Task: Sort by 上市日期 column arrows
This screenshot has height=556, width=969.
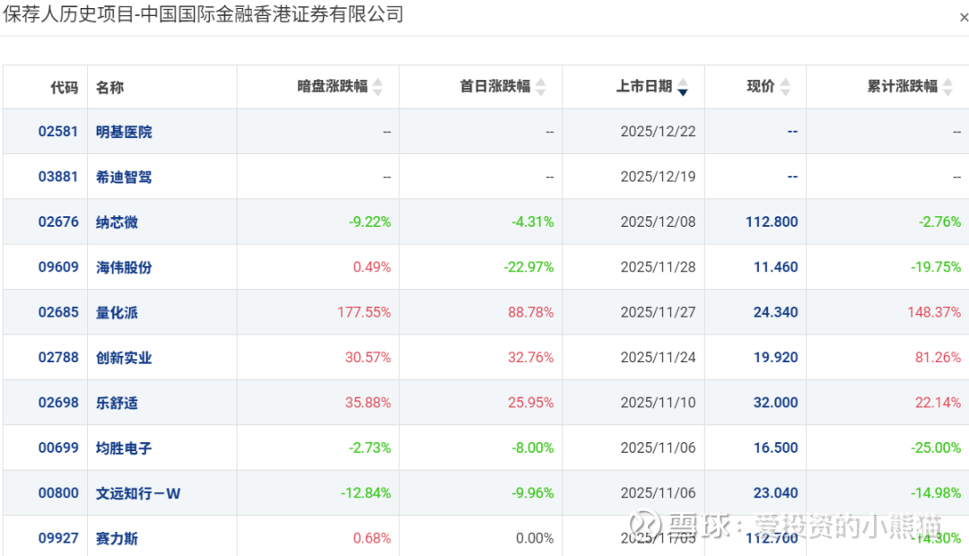Action: (x=683, y=87)
